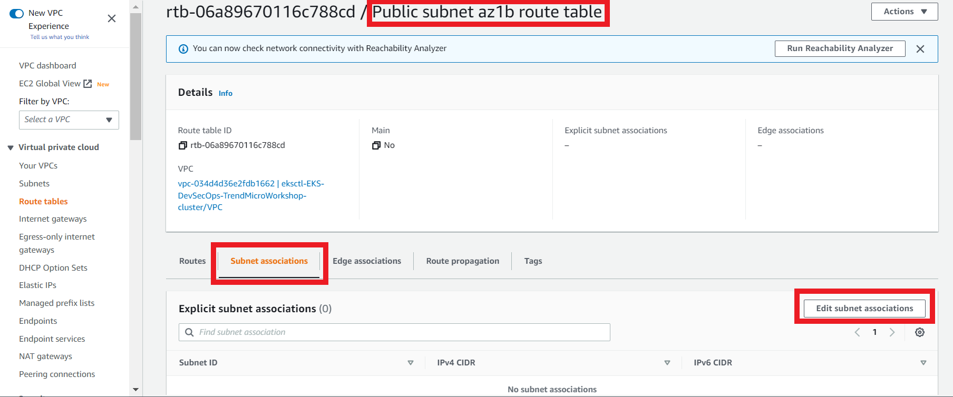Click the No subnet associations message

[x=552, y=390]
